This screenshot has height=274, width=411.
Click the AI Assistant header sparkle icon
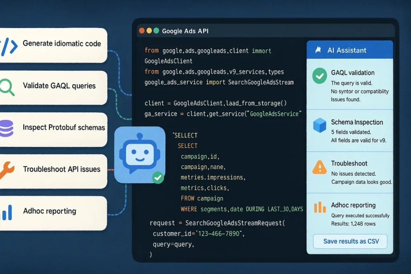click(318, 50)
